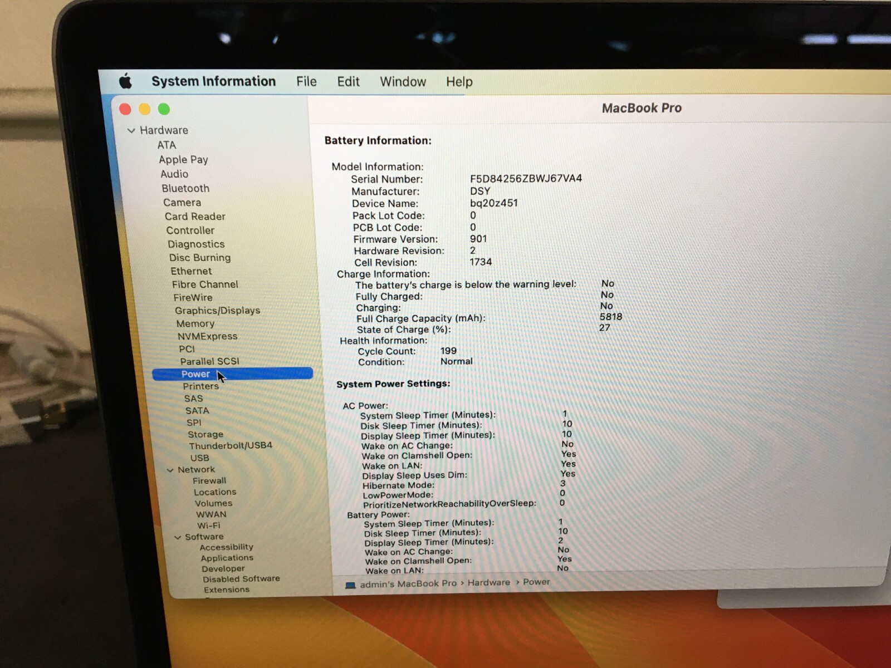This screenshot has height=668, width=891.
Task: Select Apple Pay in the sidebar
Action: 183,160
